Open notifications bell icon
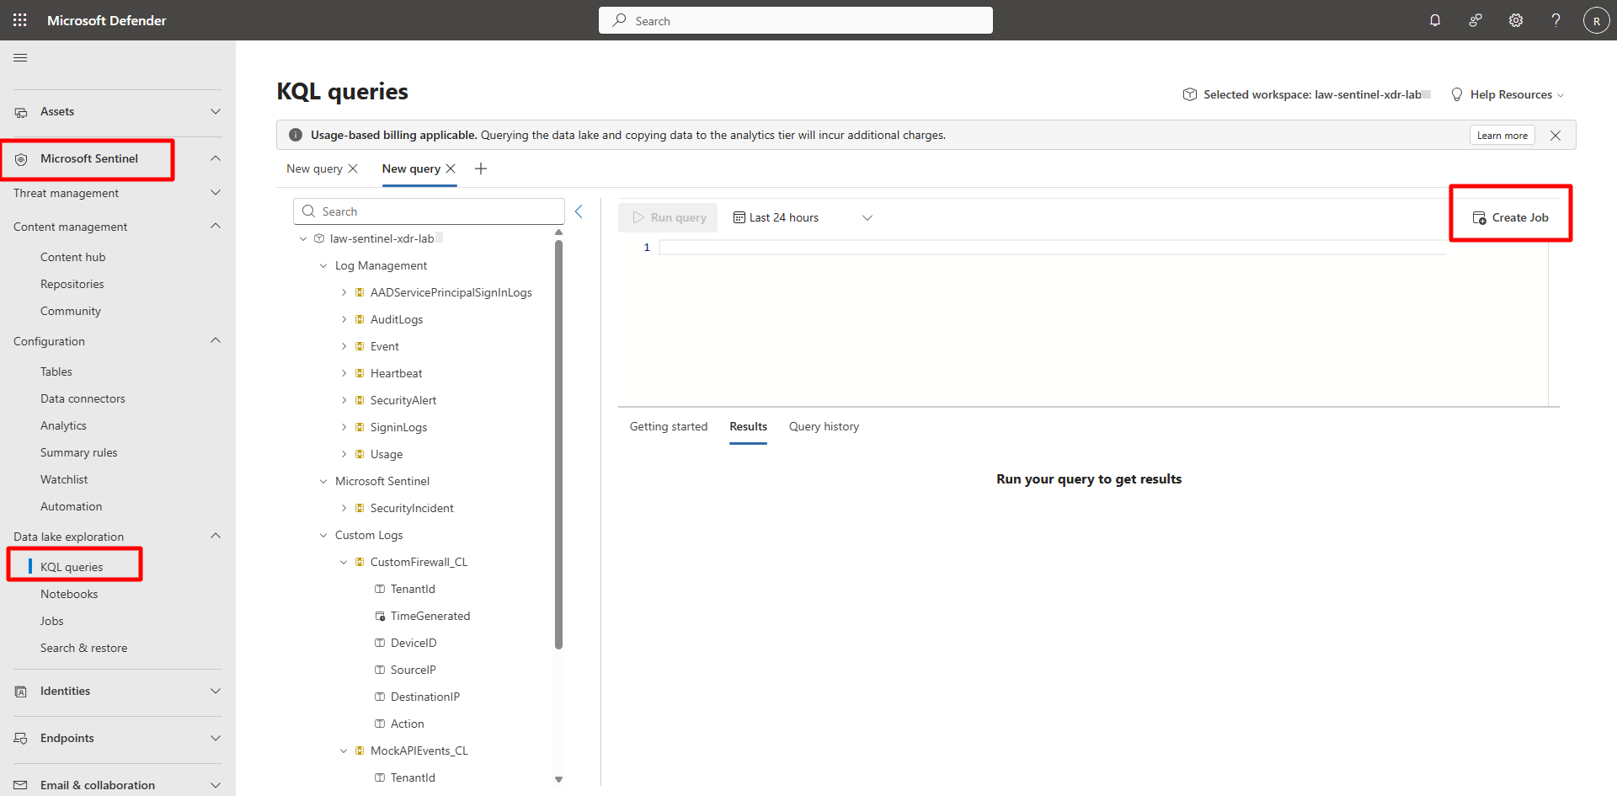This screenshot has height=796, width=1617. (x=1435, y=20)
